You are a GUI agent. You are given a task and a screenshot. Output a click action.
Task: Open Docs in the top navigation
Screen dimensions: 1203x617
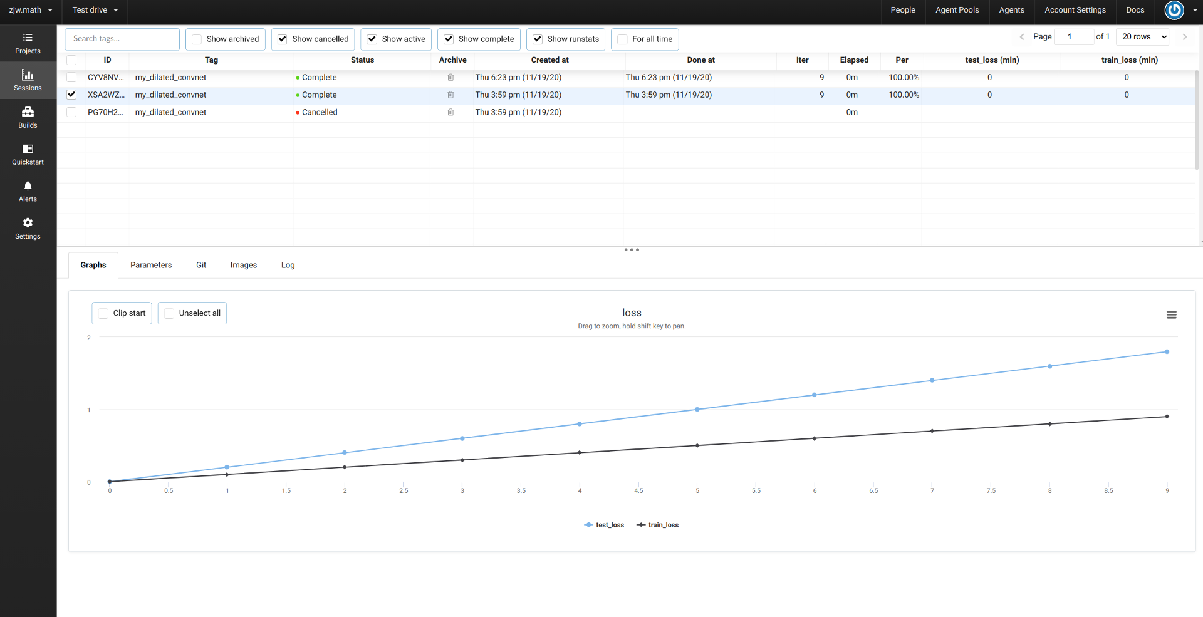click(1135, 10)
